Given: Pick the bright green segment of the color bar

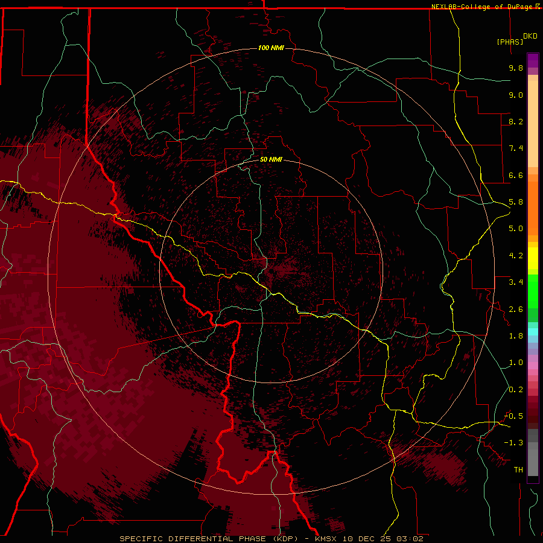Looking at the screenshot, I should (x=533, y=291).
